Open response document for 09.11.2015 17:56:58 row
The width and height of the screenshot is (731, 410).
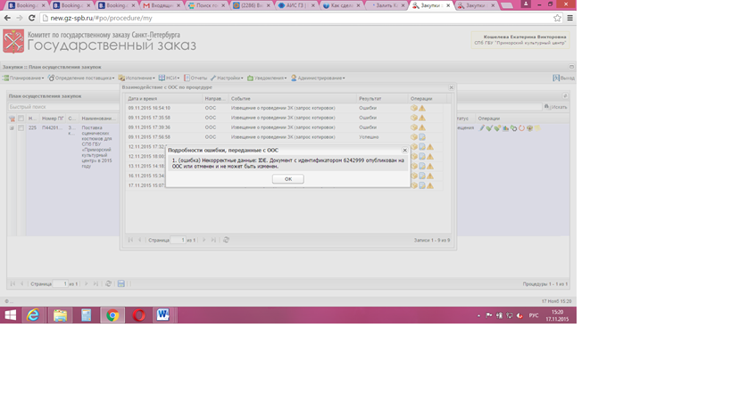(x=422, y=137)
